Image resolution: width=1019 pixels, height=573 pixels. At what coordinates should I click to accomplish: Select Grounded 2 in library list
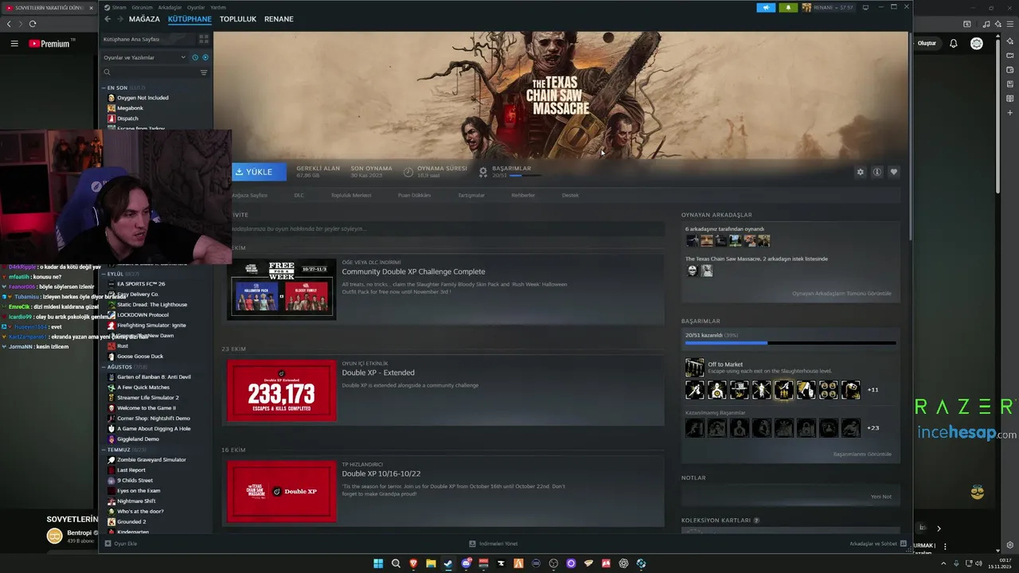pos(131,522)
